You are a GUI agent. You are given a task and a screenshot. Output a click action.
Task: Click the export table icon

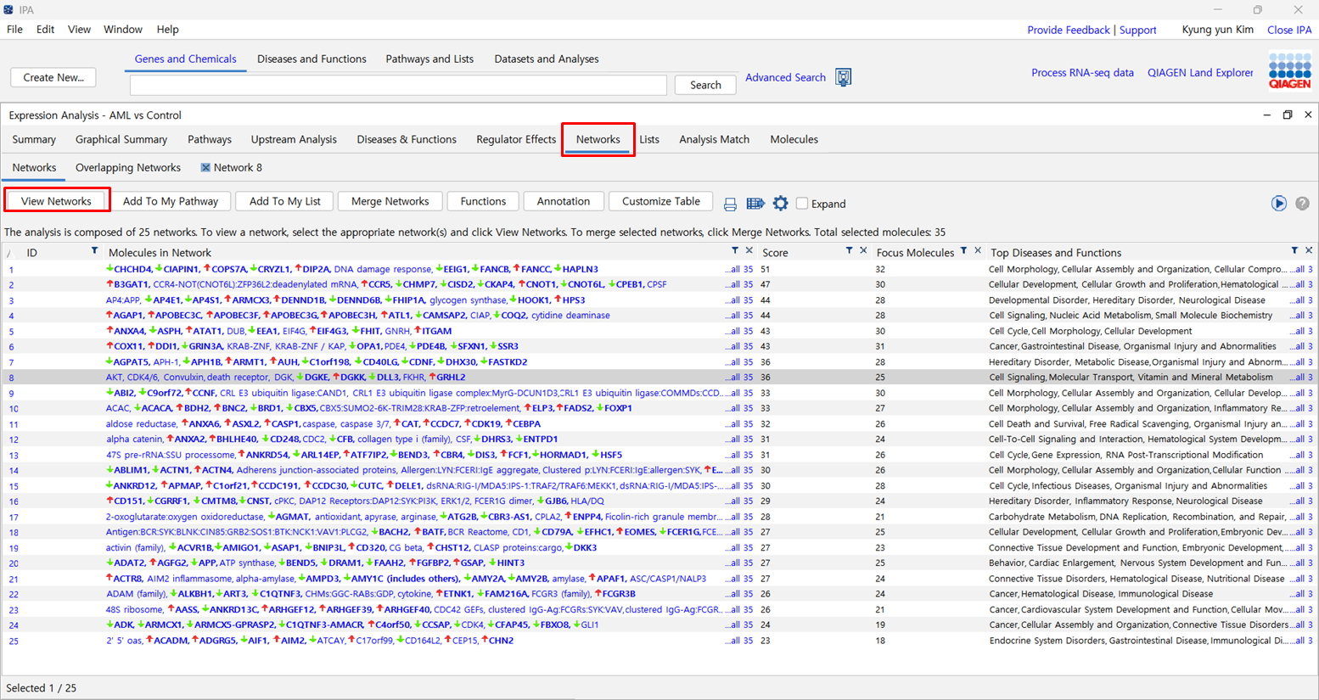[x=755, y=204]
